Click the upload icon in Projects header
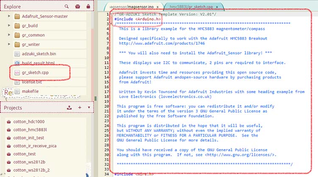This screenshot has height=177, width=318. tap(70, 107)
